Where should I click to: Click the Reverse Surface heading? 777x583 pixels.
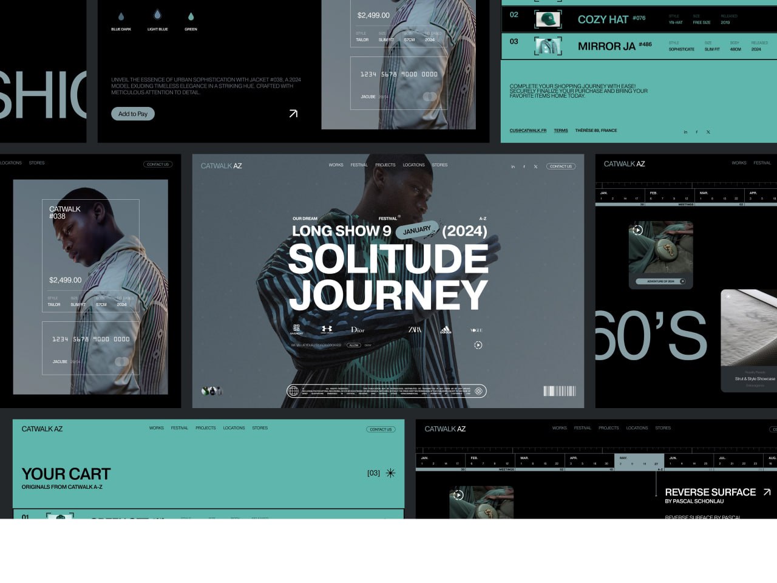tap(710, 492)
